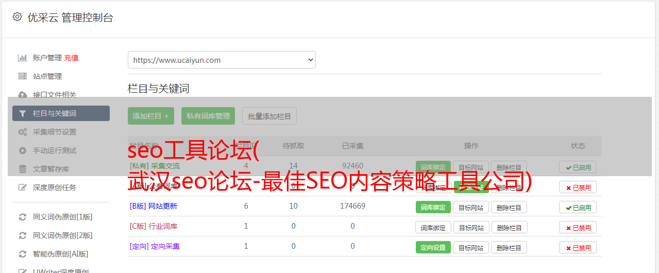Viewport: 659px width, 273px height.
Task: Click the play icon for 手动运行测试
Action: (22, 150)
